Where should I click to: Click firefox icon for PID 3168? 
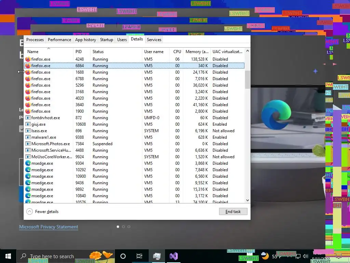click(x=28, y=92)
